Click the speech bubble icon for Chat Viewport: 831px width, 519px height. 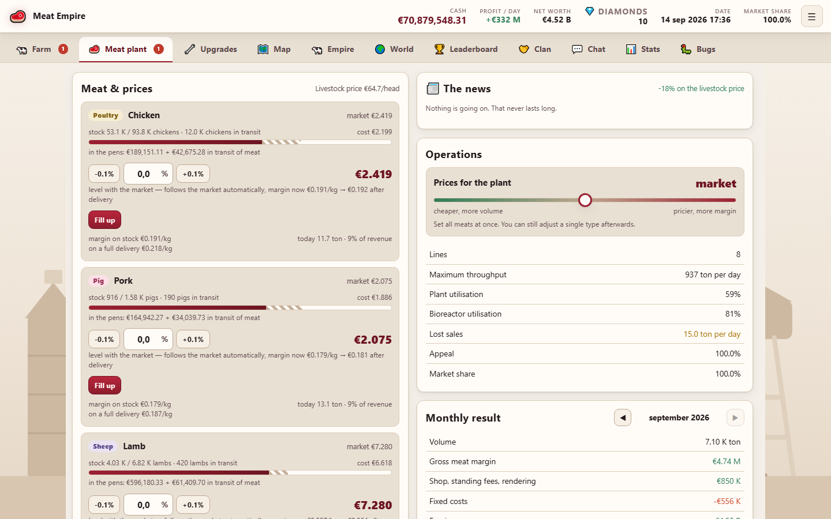[x=577, y=50]
